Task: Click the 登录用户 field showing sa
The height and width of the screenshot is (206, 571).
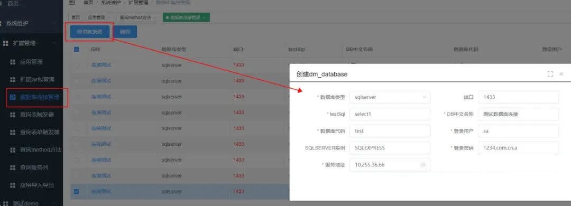Action: (x=518, y=131)
